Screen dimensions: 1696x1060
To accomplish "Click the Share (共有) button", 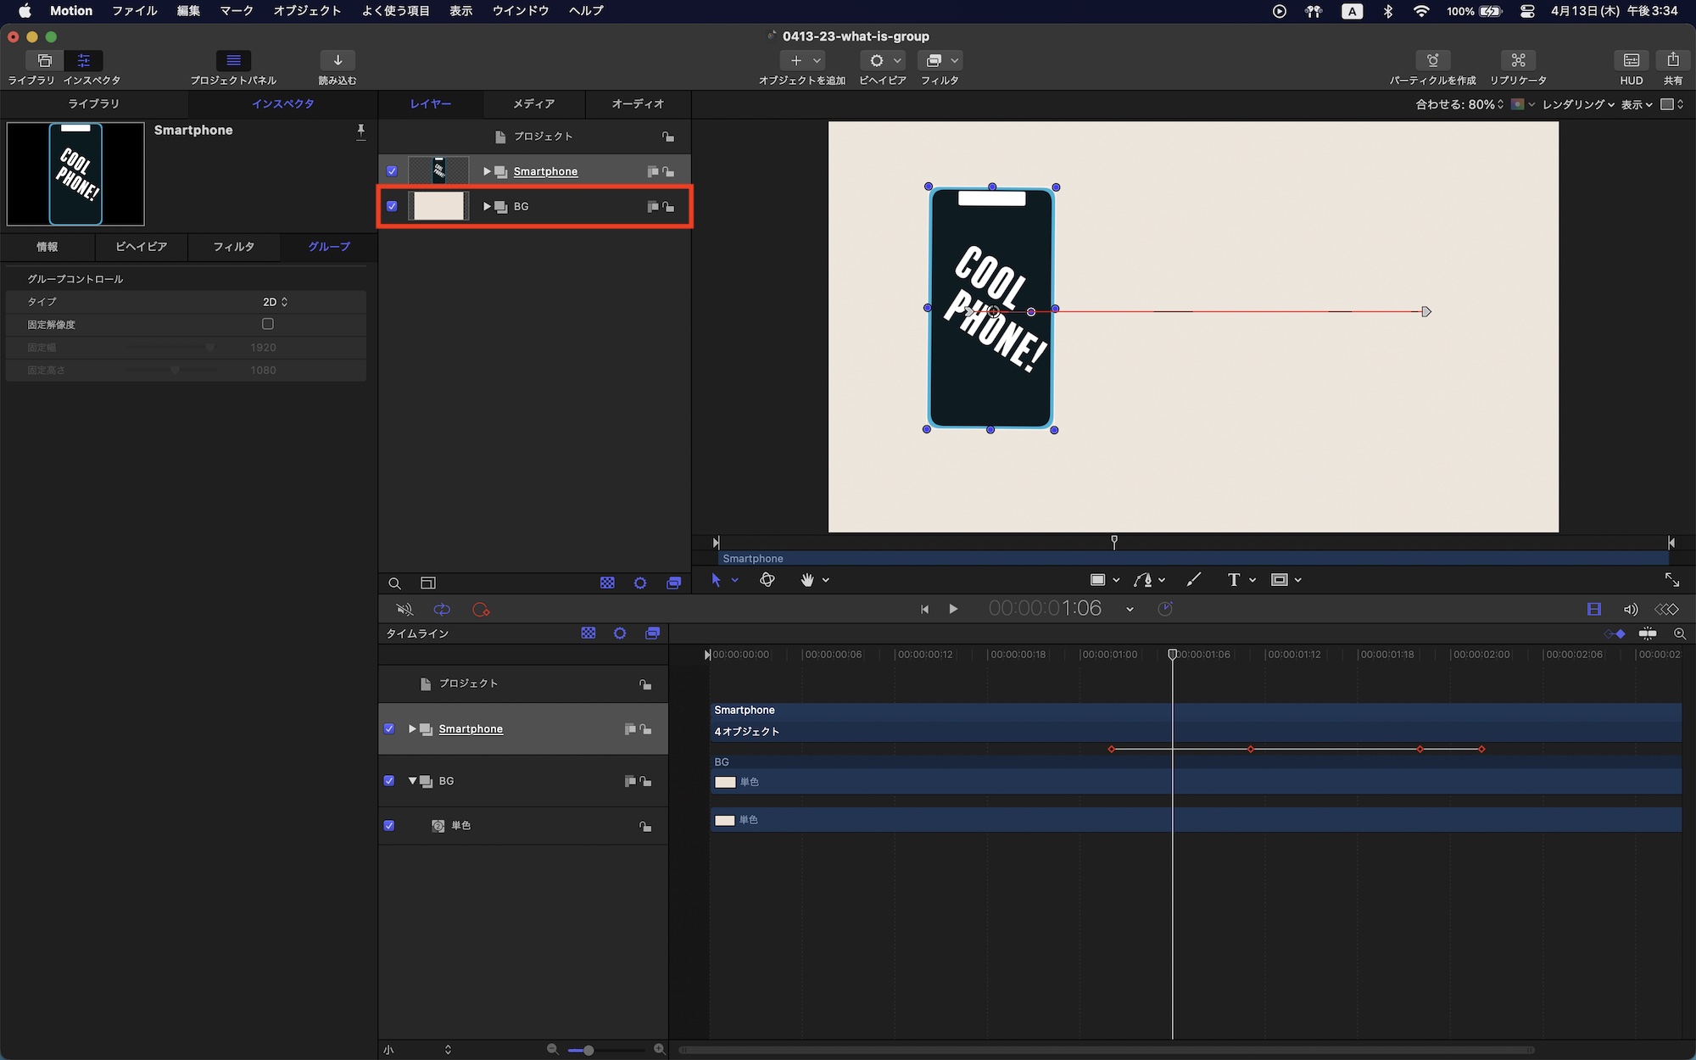I will click(x=1672, y=60).
